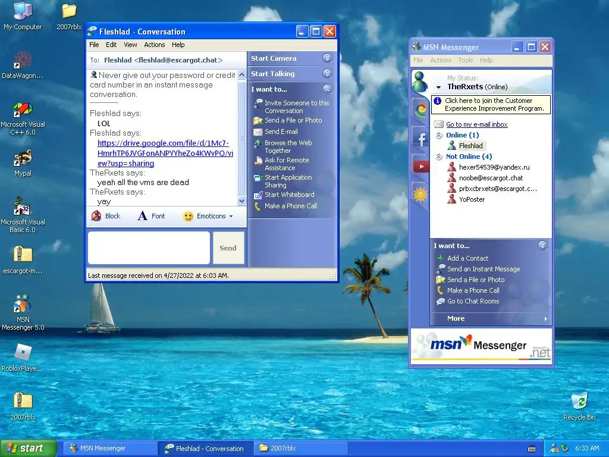Select Ask for Remote Assistance
Viewport: 609px width, 457px height.
click(286, 164)
